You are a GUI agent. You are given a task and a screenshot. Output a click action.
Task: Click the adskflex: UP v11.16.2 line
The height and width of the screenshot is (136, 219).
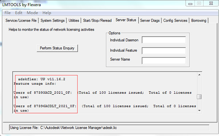point(42,79)
